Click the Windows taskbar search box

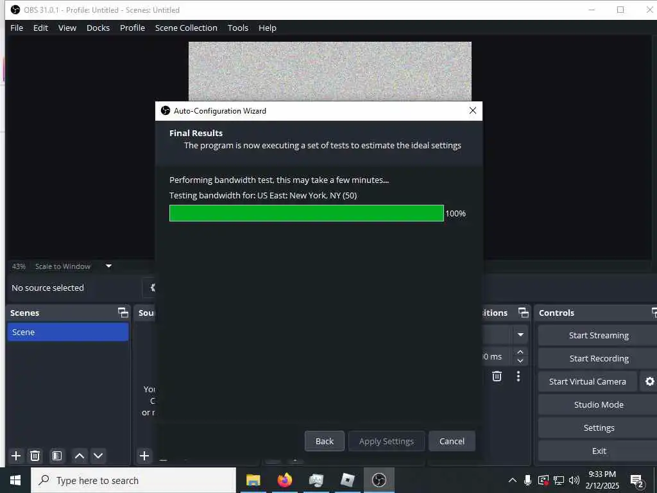tap(133, 480)
